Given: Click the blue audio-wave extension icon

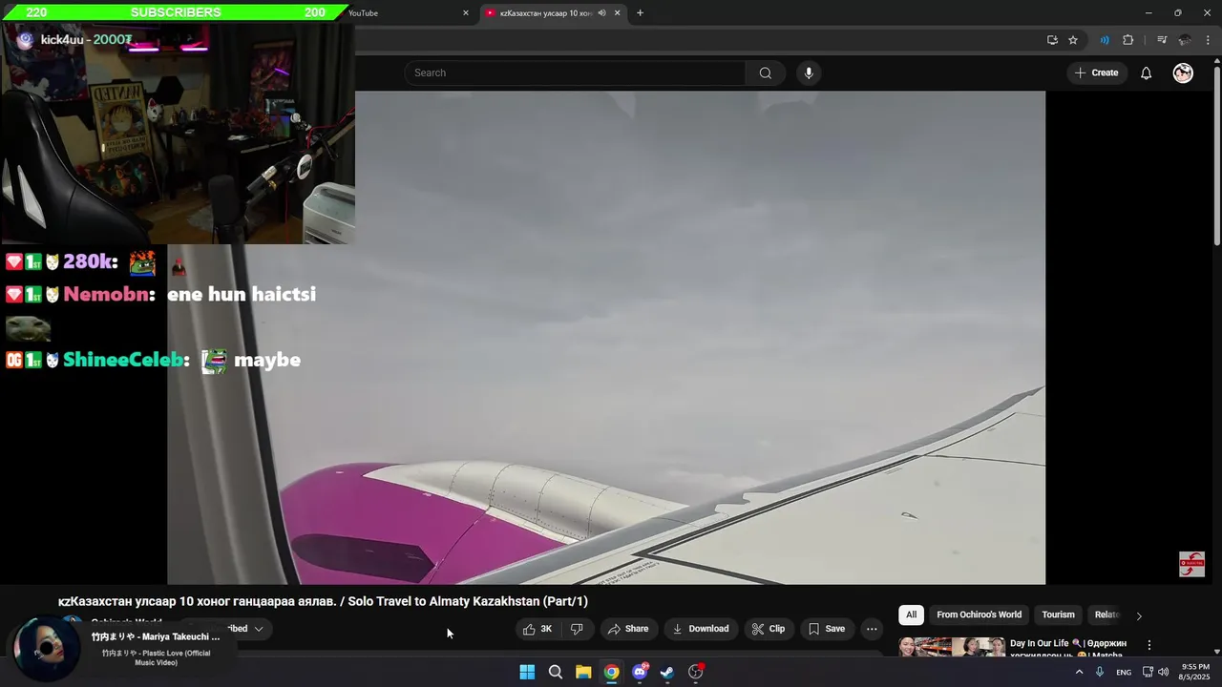Looking at the screenshot, I should (1105, 40).
